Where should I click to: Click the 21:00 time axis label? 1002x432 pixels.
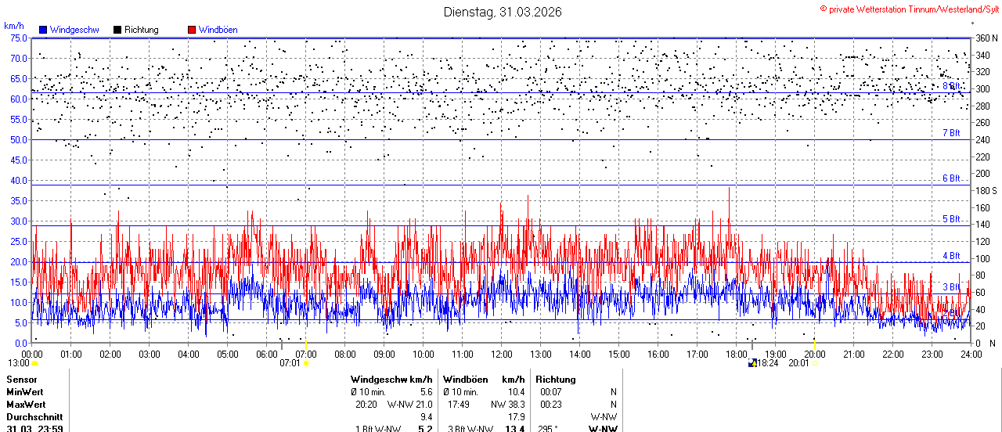(x=854, y=354)
